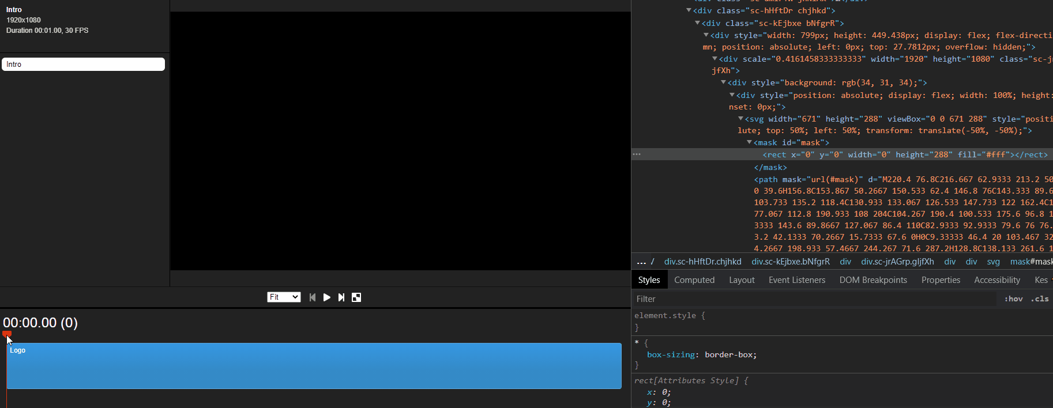
Task: Open the three-dot menu on rect row
Action: [637, 154]
